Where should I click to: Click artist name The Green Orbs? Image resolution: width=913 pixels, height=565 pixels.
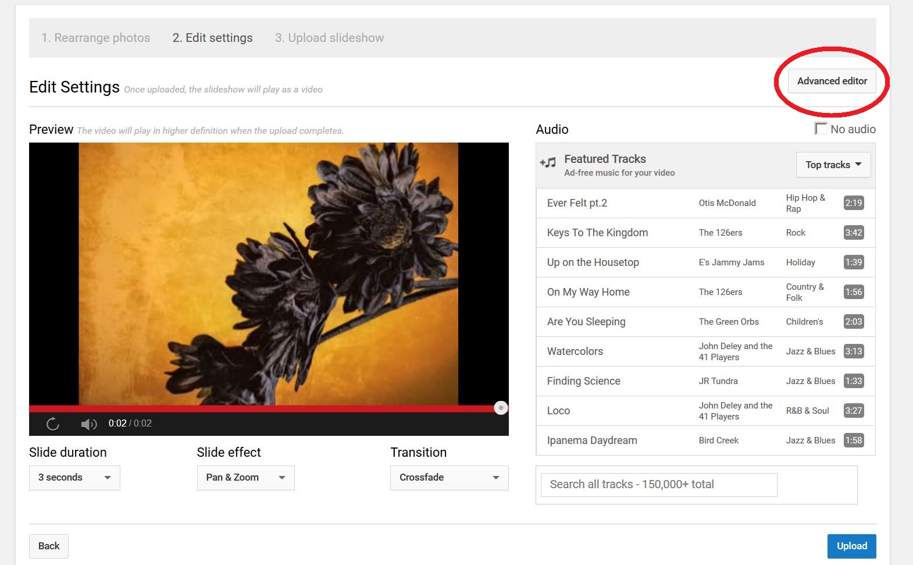click(x=729, y=322)
